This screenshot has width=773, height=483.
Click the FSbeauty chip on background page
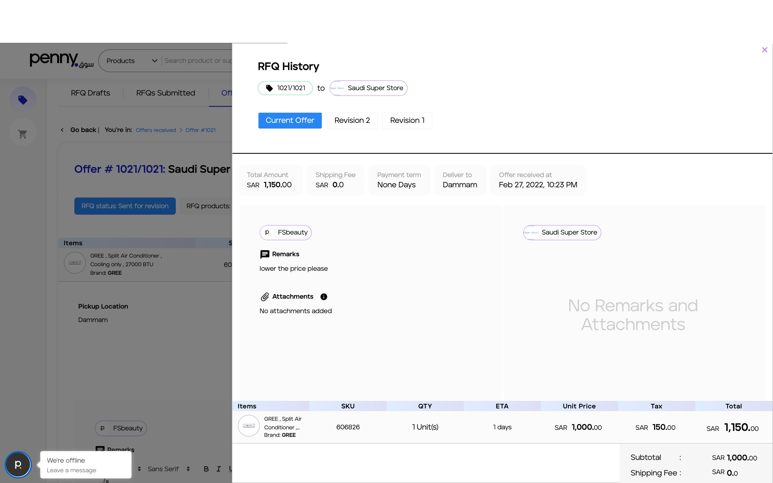121,428
